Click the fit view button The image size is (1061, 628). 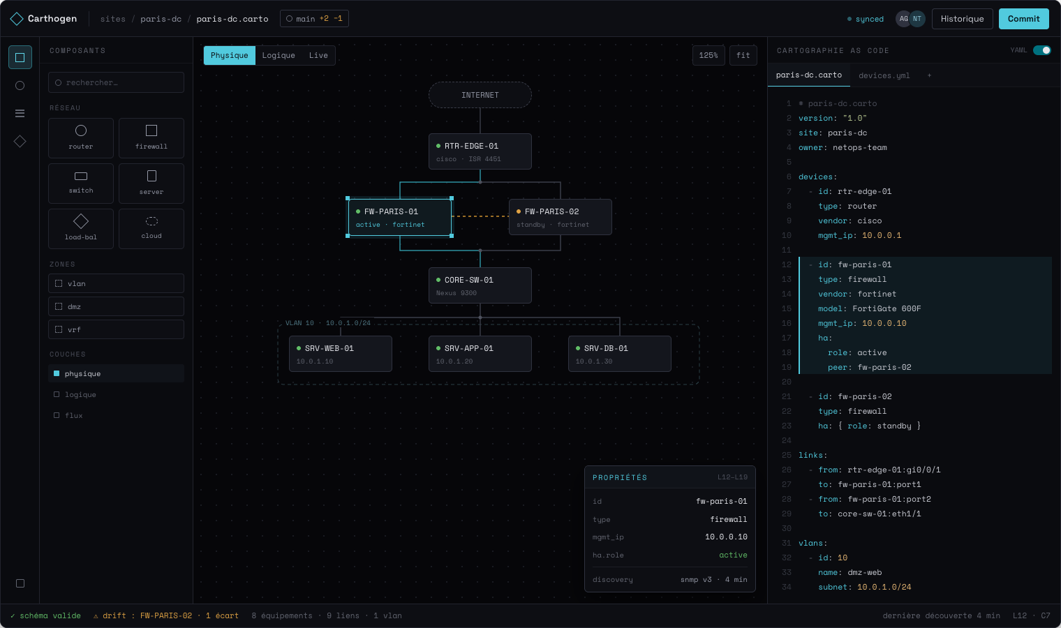click(743, 55)
